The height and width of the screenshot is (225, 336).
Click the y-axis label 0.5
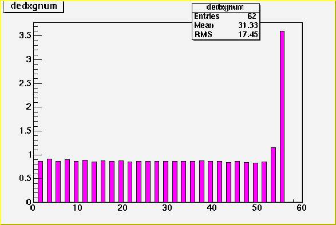[25, 178]
